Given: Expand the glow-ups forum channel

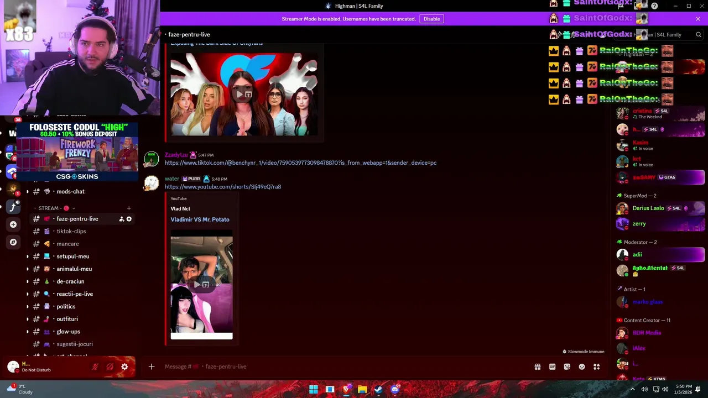Looking at the screenshot, I should (28, 332).
